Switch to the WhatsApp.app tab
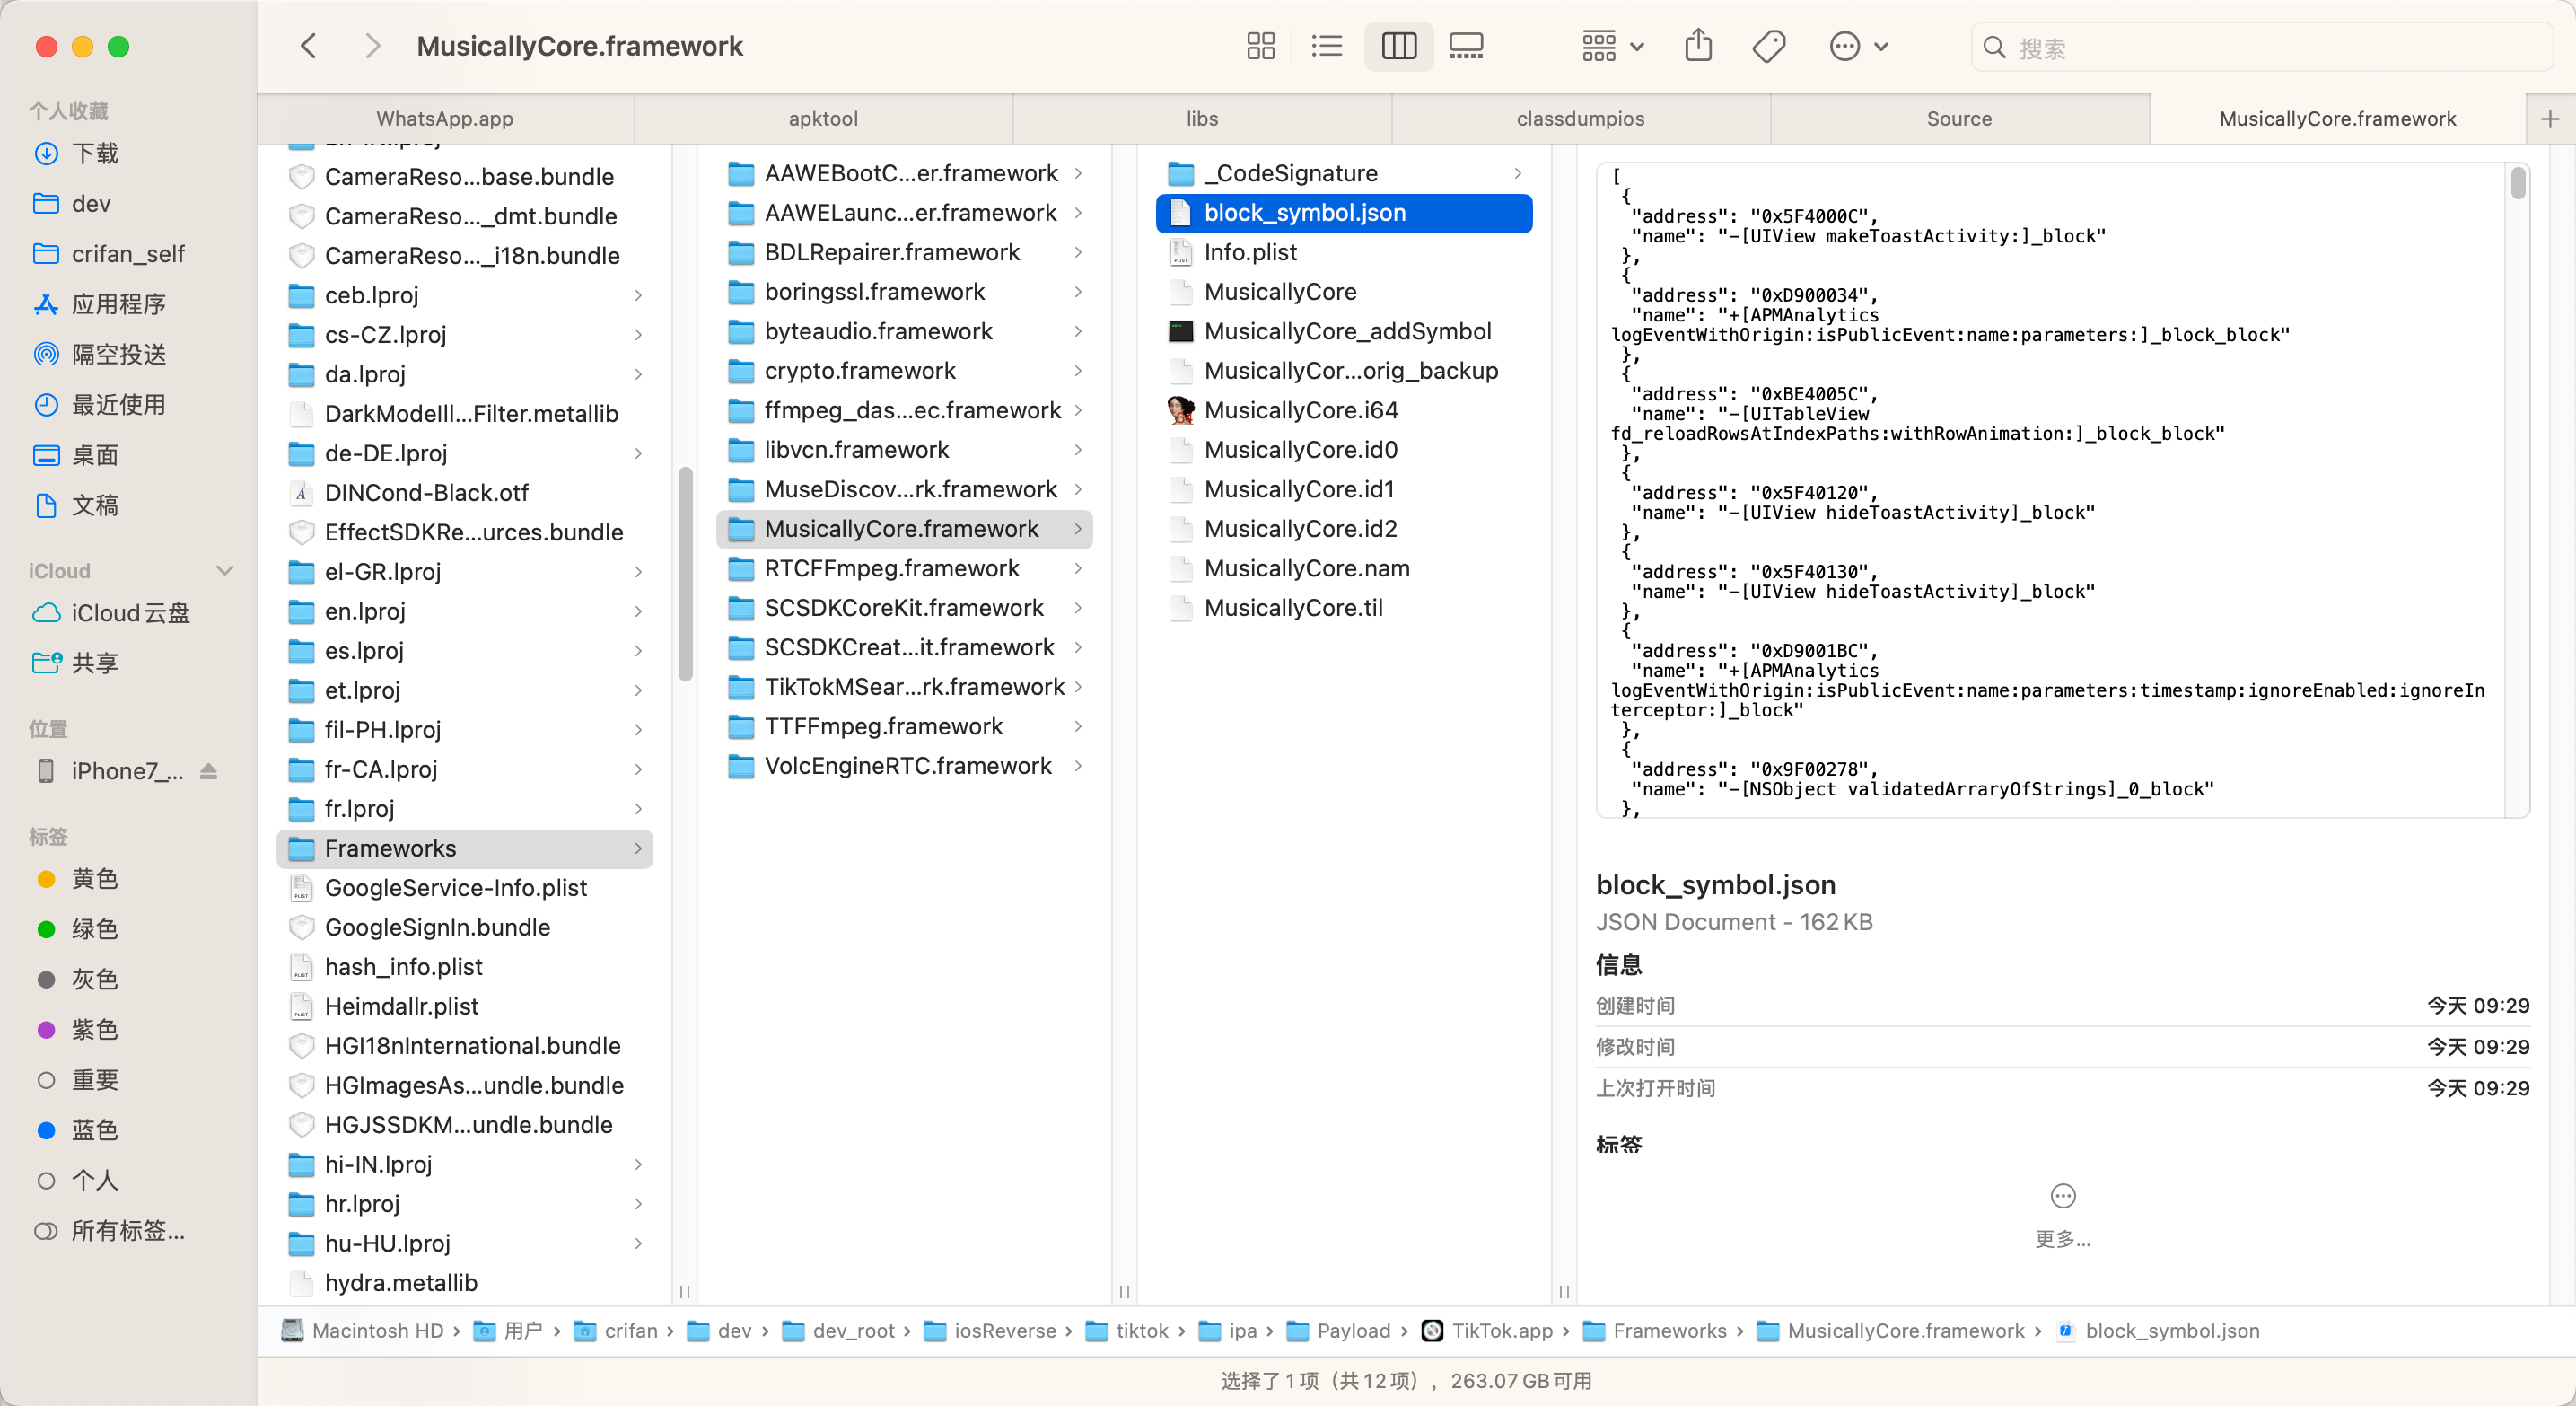 (x=445, y=119)
